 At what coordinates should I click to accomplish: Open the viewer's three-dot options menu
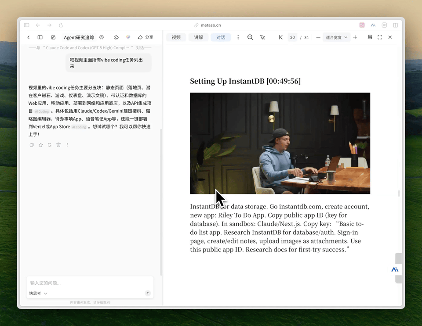238,37
